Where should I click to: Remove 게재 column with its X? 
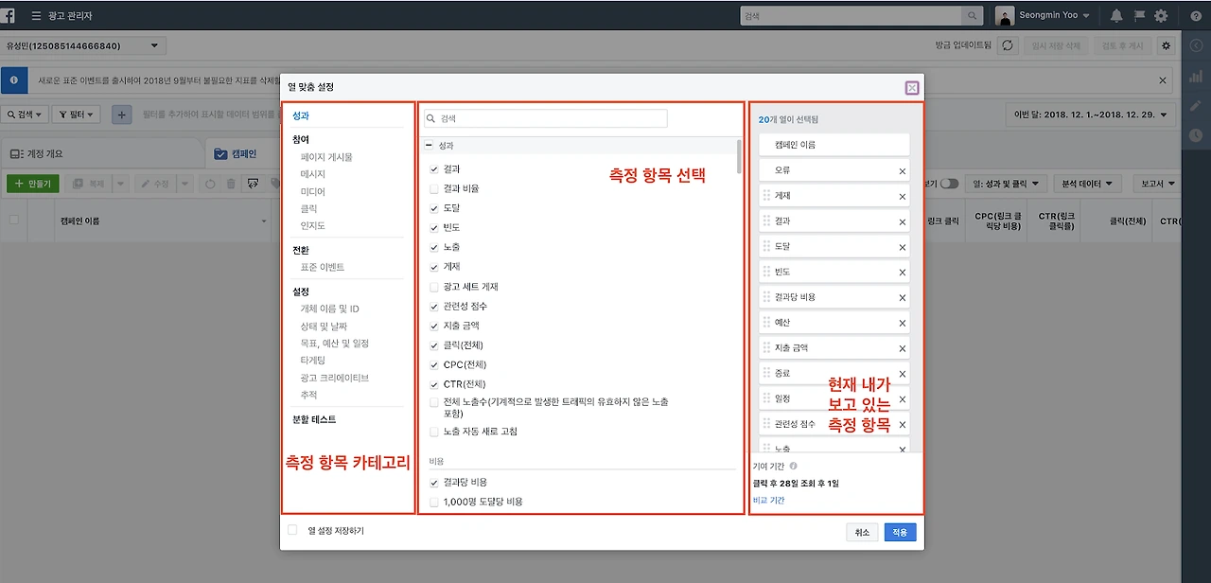coord(902,197)
